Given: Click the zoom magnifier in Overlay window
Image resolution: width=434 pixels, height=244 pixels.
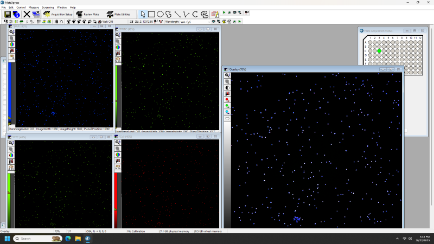Looking at the screenshot, I should coord(227,75).
